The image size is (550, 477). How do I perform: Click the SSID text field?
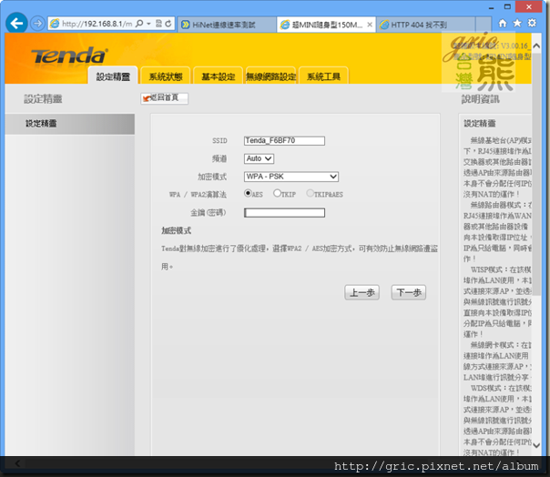(283, 141)
